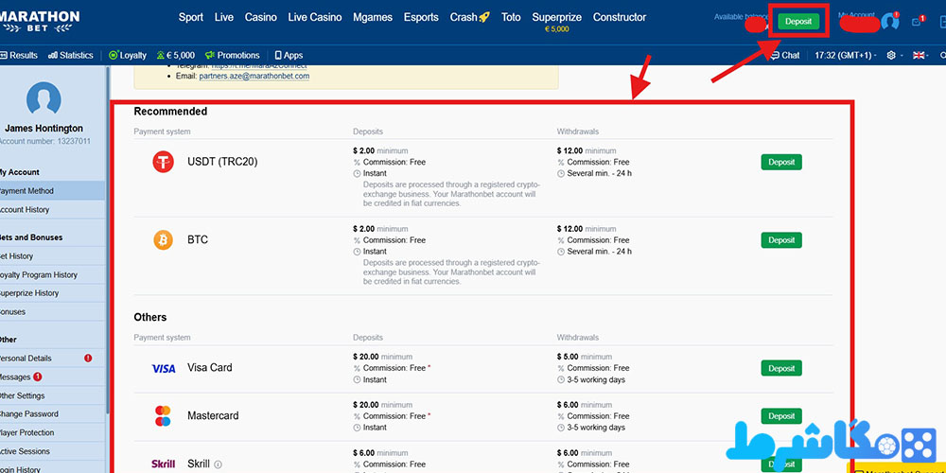Expand the 17:32 (GMT+1) timezone dropdown
Viewport: 946px width, 473px height.
(846, 55)
